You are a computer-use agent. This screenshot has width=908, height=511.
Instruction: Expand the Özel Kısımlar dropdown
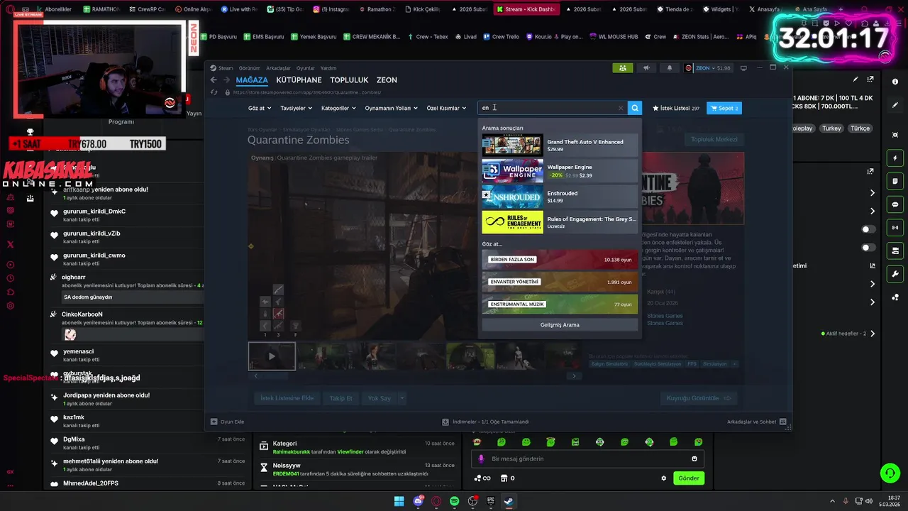(446, 108)
